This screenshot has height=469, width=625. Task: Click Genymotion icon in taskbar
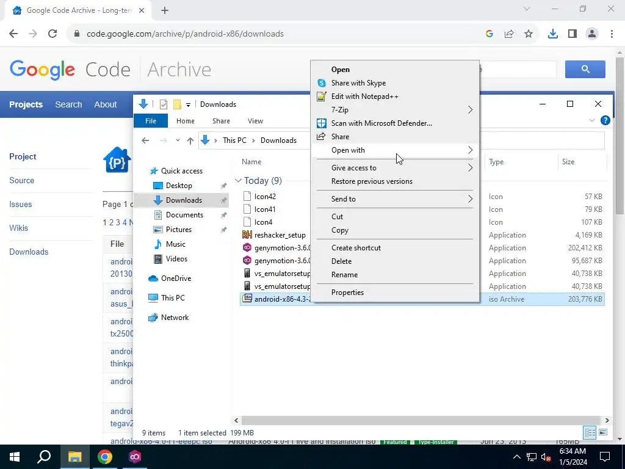tap(135, 457)
